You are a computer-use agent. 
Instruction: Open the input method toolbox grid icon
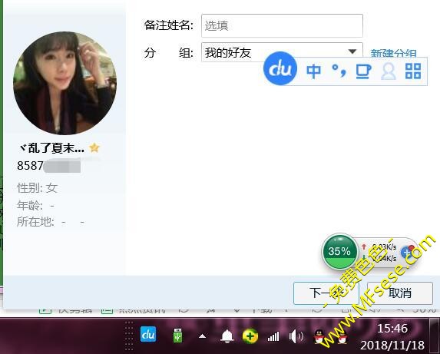pos(413,71)
